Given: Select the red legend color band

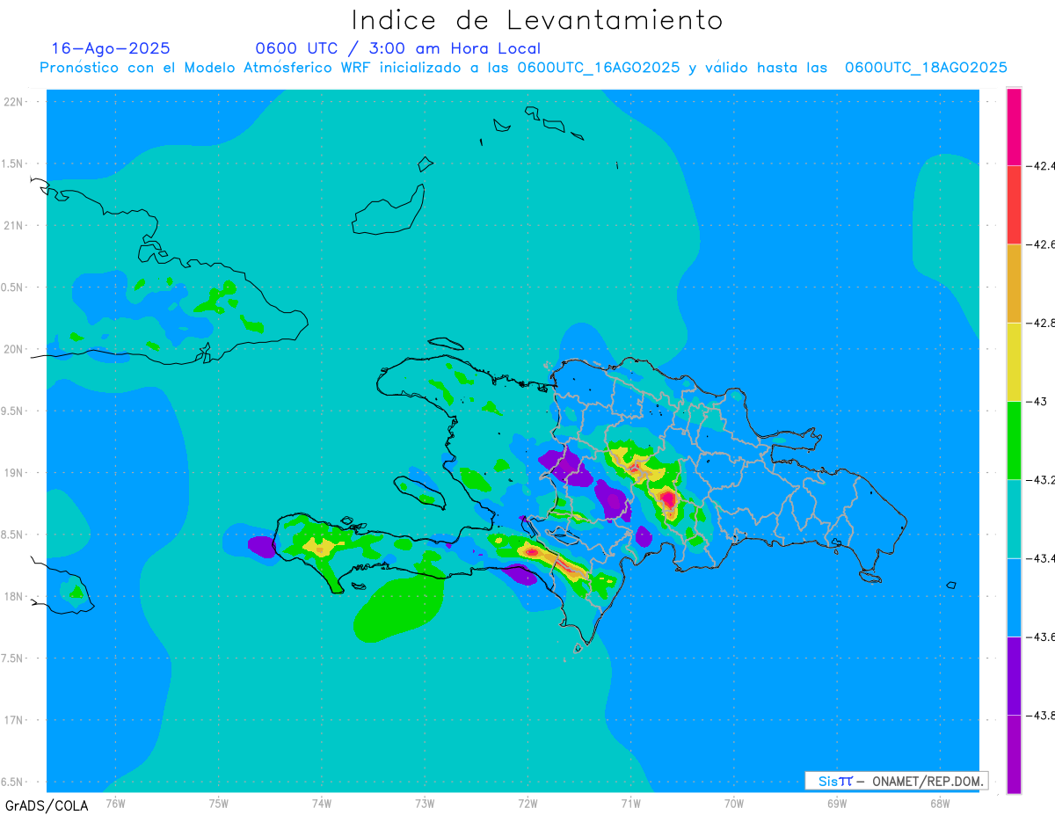Looking at the screenshot, I should click(1014, 204).
